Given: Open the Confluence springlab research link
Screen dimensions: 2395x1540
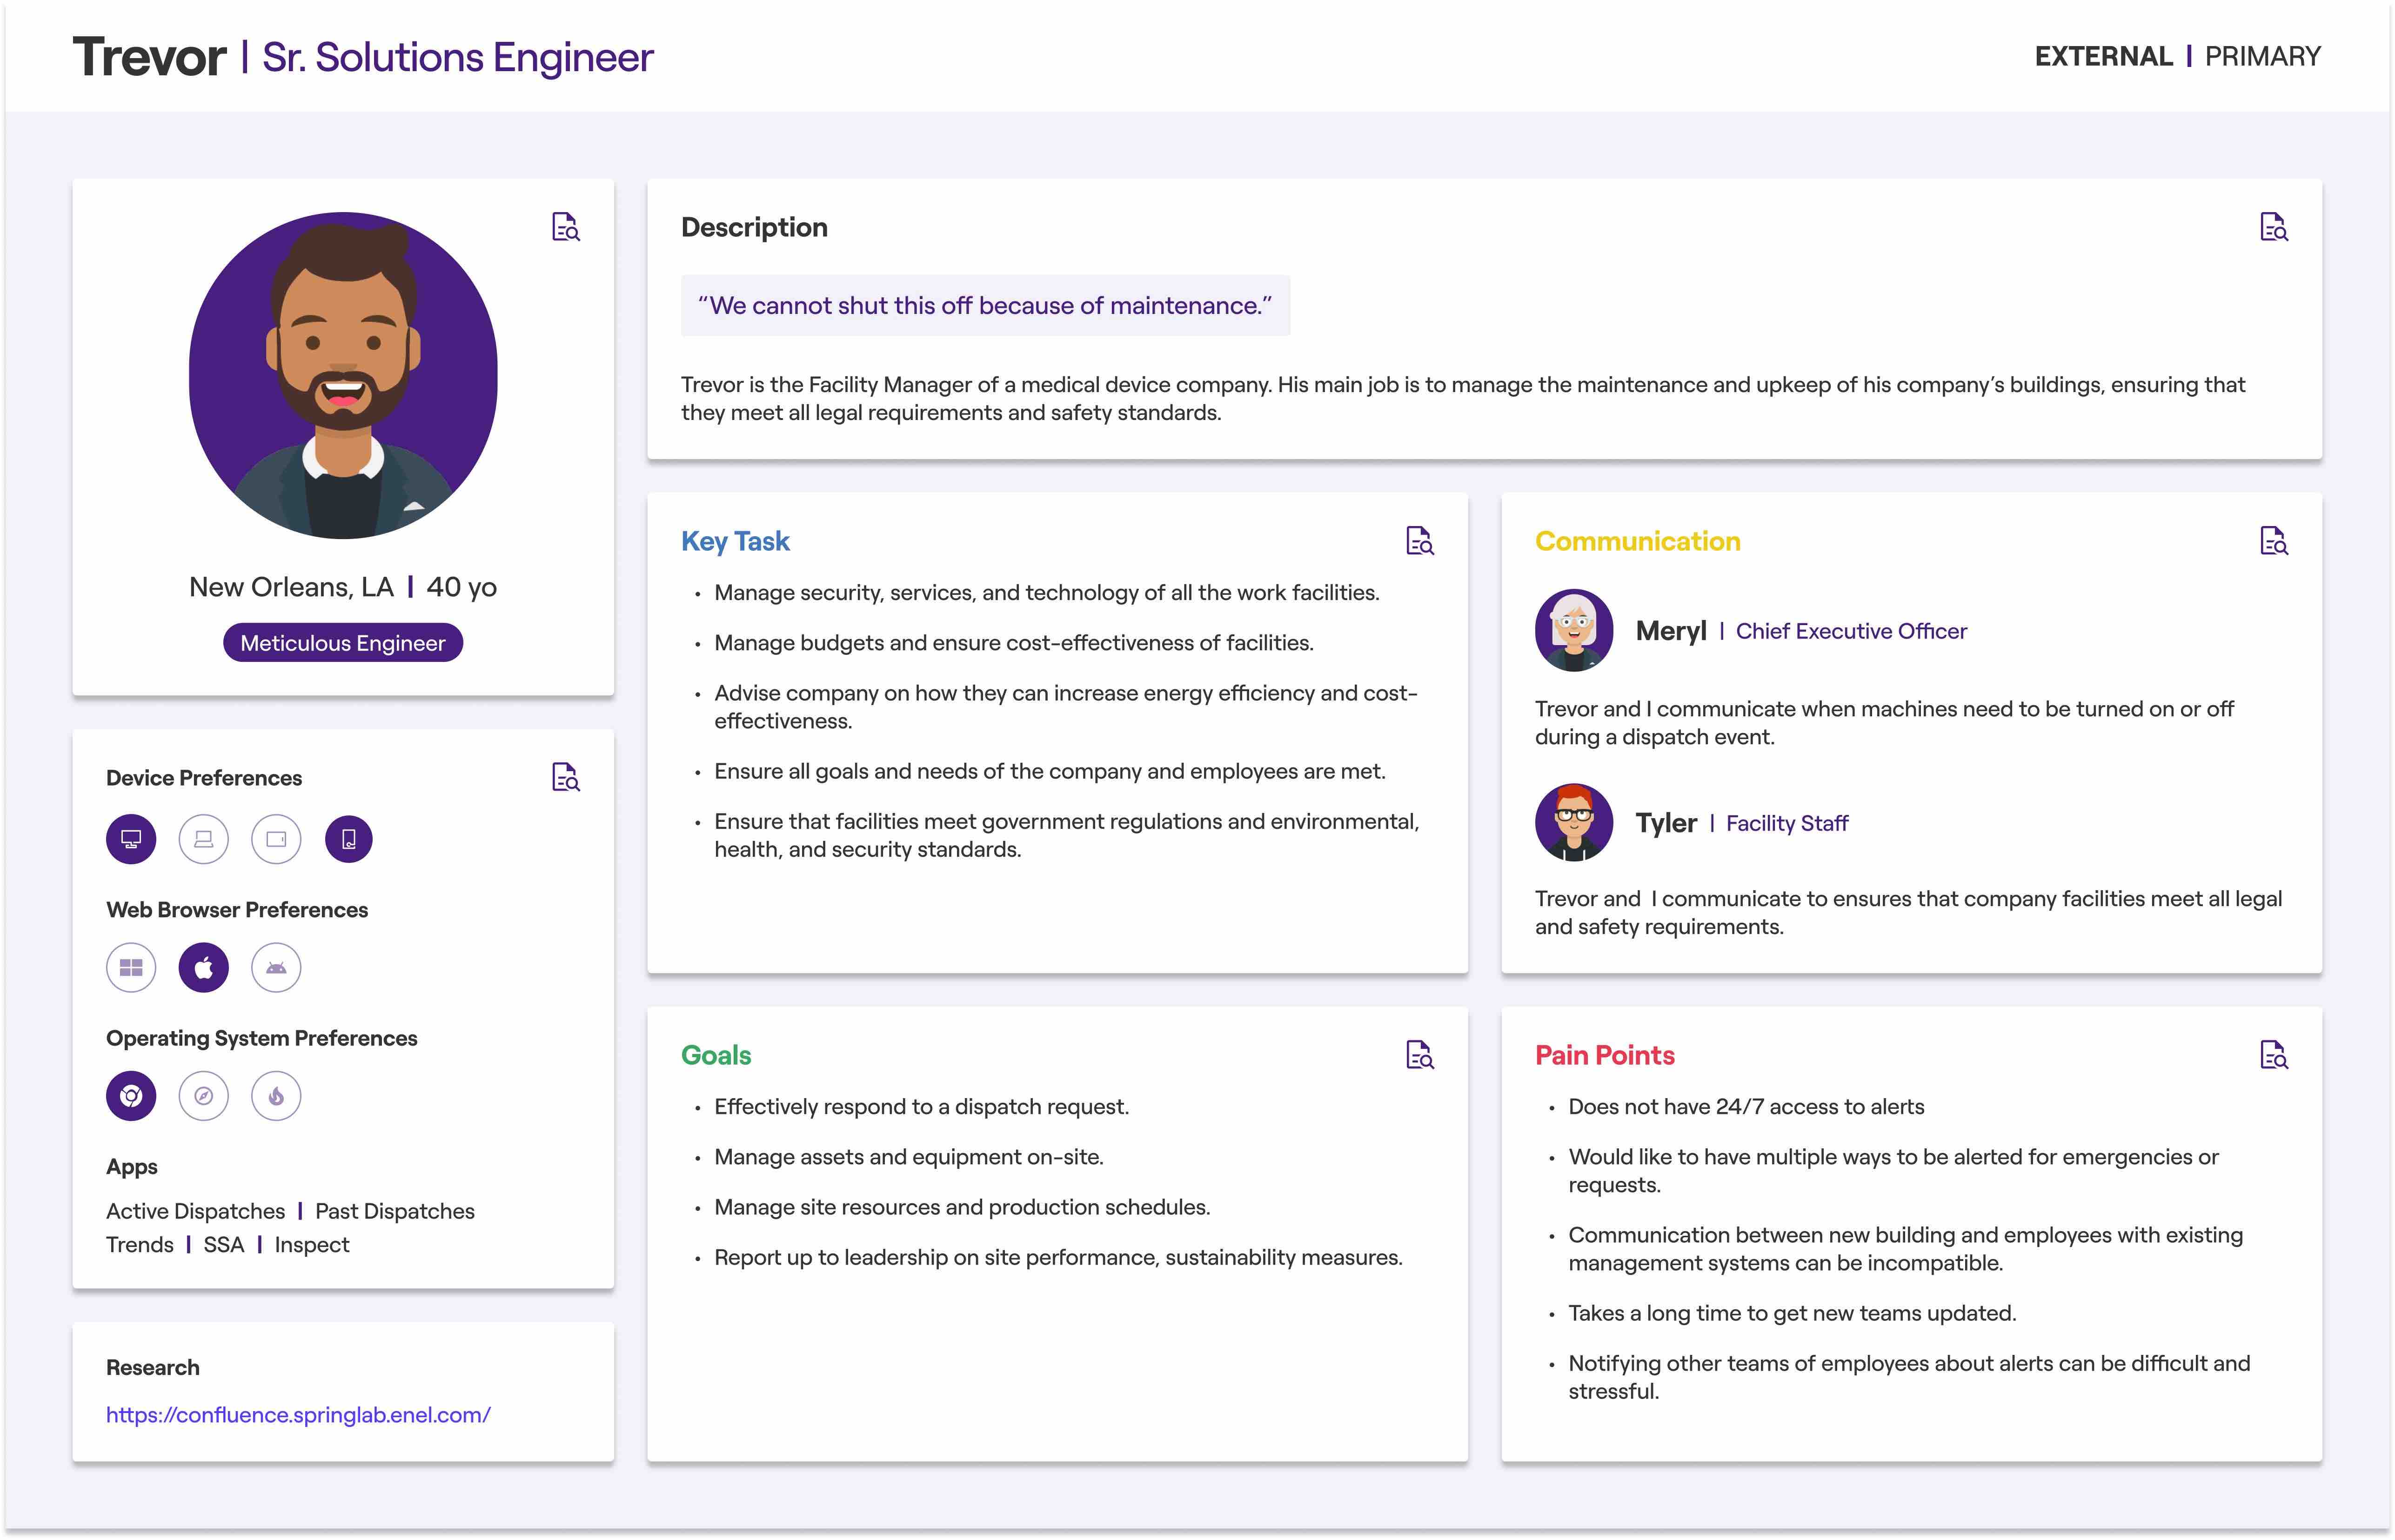Looking at the screenshot, I should tap(298, 1415).
